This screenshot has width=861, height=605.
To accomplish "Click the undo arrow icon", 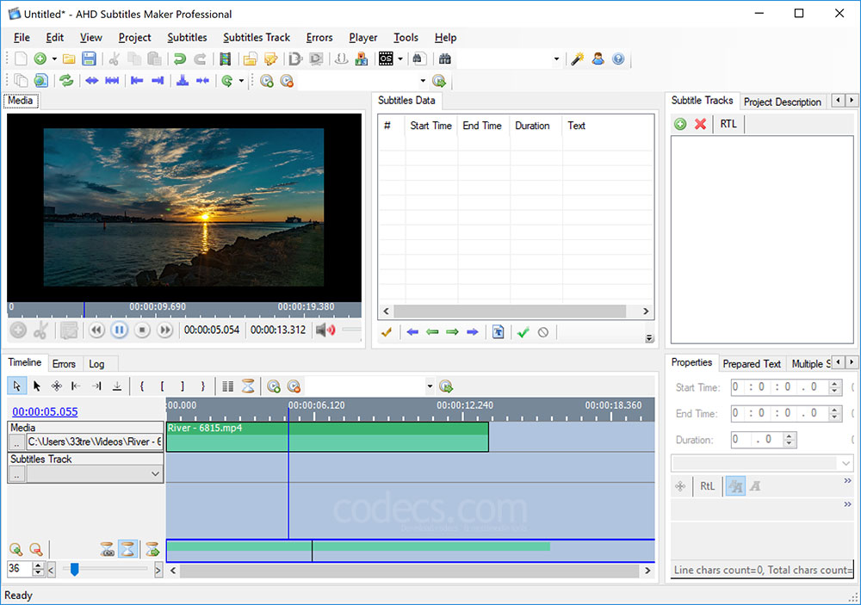I will [180, 59].
